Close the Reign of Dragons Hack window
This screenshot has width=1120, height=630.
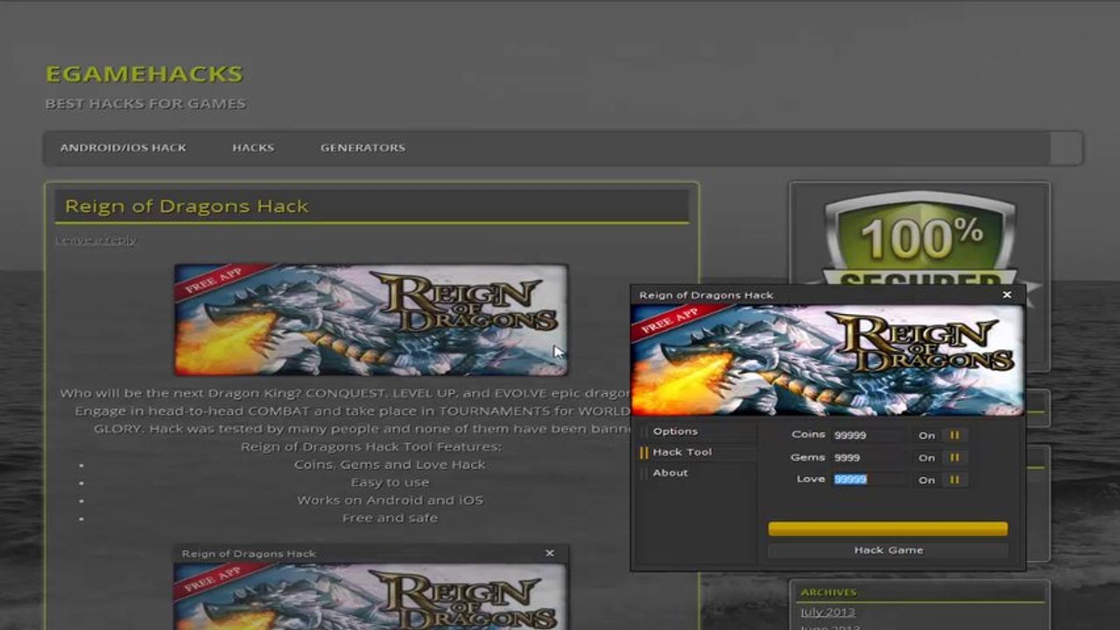pyautogui.click(x=1007, y=295)
